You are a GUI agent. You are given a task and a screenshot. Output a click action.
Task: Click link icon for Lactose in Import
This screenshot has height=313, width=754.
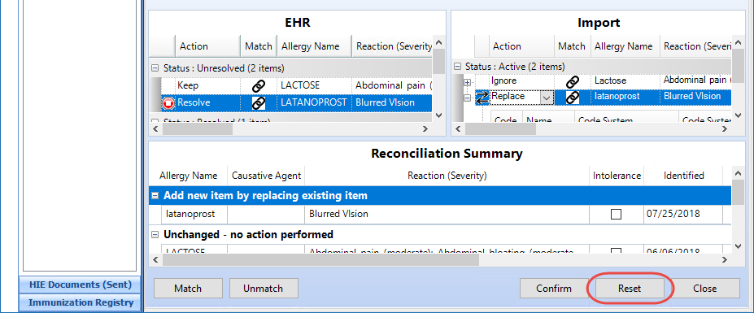click(573, 82)
